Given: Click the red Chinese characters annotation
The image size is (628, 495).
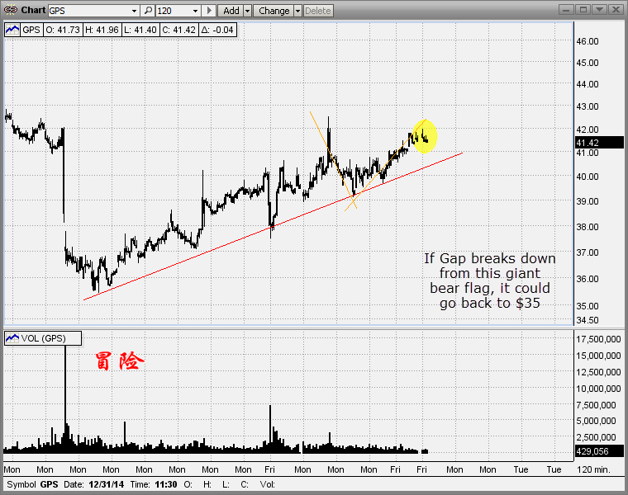Looking at the screenshot, I should click(120, 361).
